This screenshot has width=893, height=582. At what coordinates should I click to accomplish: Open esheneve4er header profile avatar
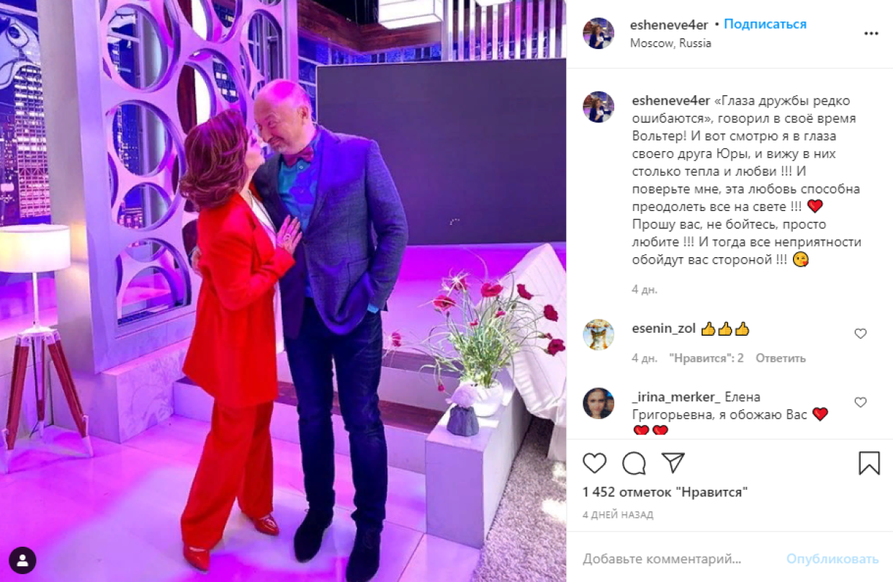click(598, 33)
